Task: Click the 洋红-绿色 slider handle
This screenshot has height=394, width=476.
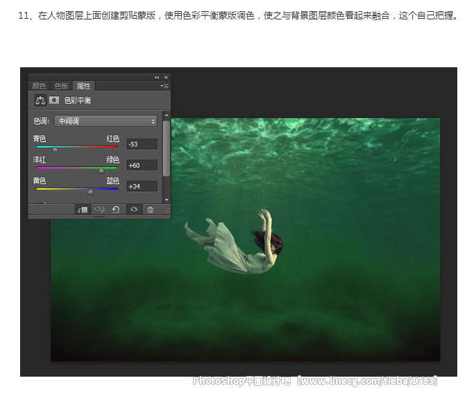Action: click(x=101, y=171)
